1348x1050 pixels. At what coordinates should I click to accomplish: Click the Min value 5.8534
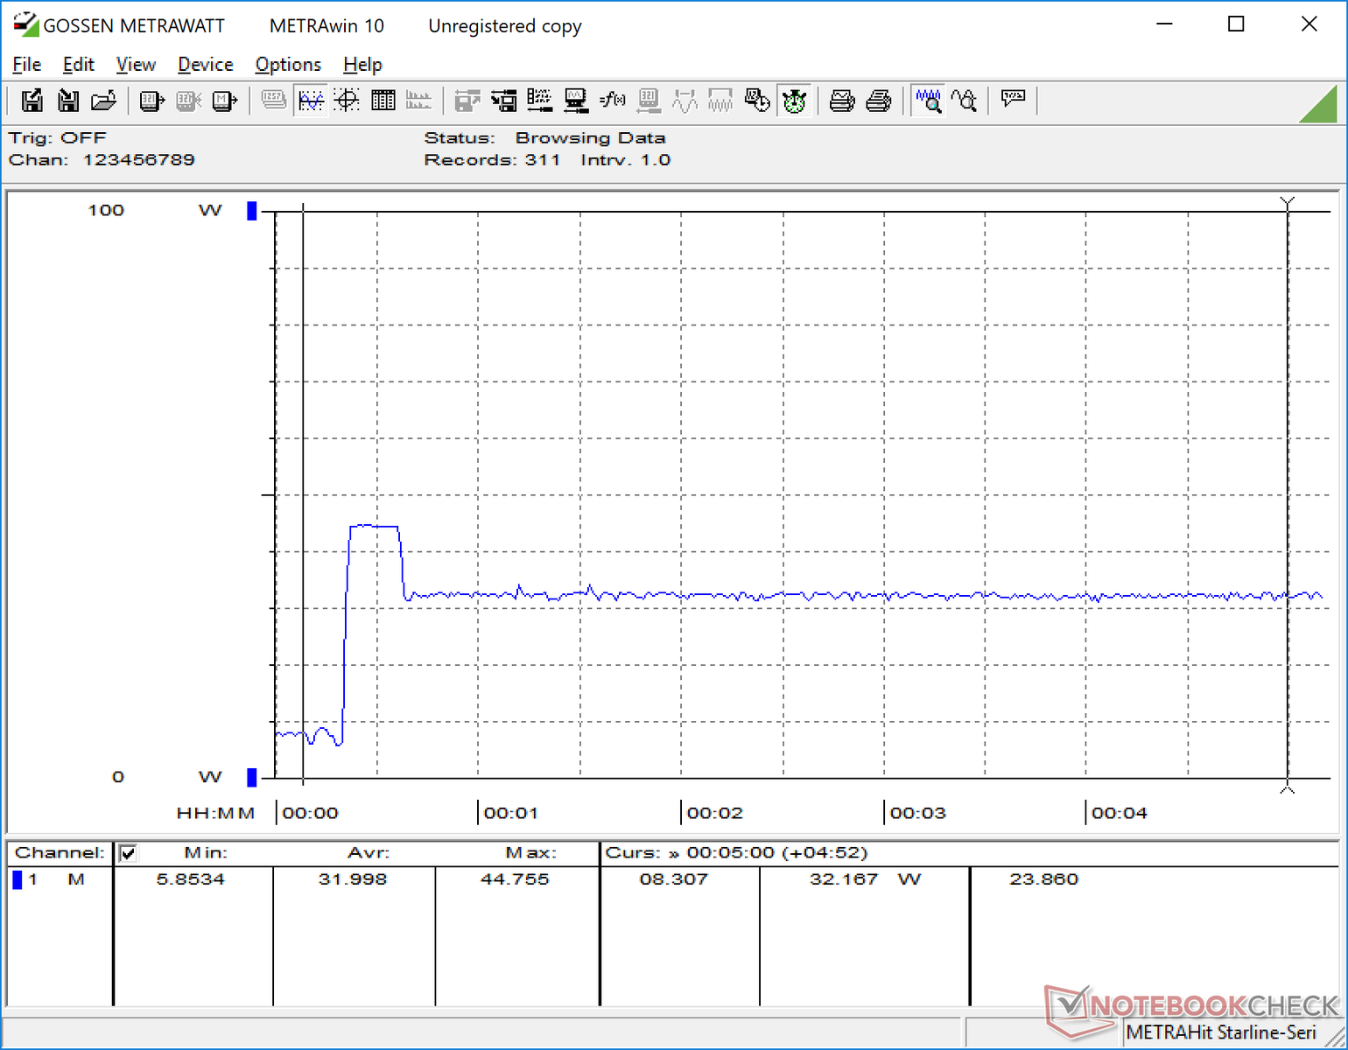click(191, 879)
